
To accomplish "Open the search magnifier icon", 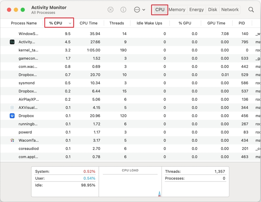I will [x=251, y=10].
